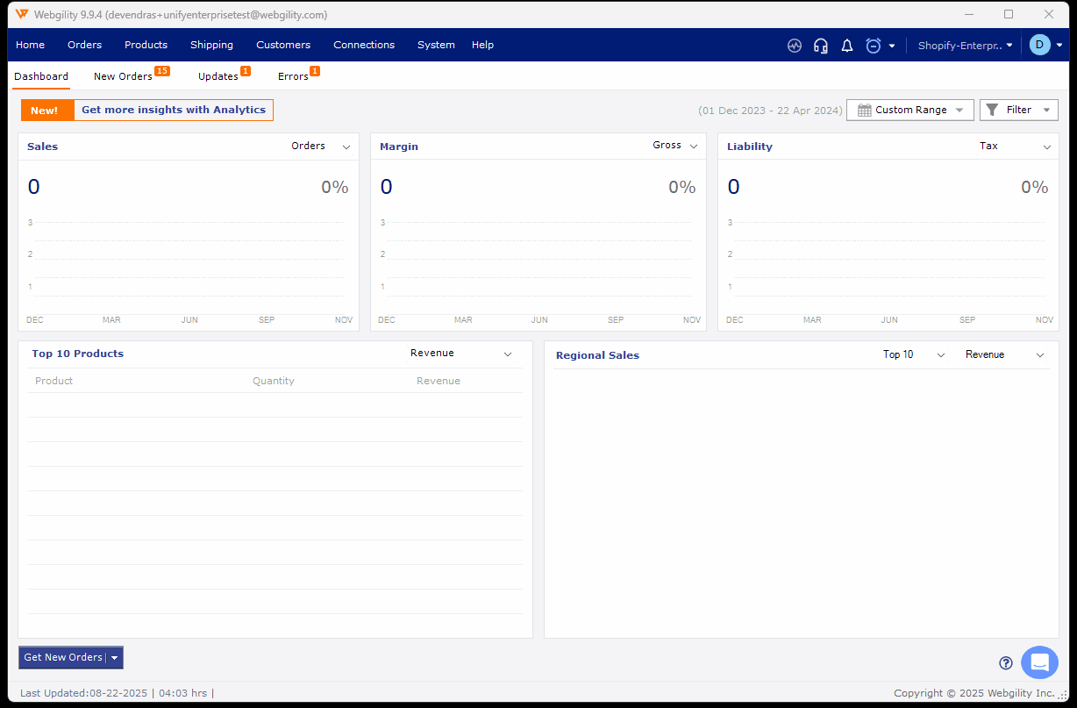Click the Webgility logo in title bar
1077x708 pixels.
(22, 14)
